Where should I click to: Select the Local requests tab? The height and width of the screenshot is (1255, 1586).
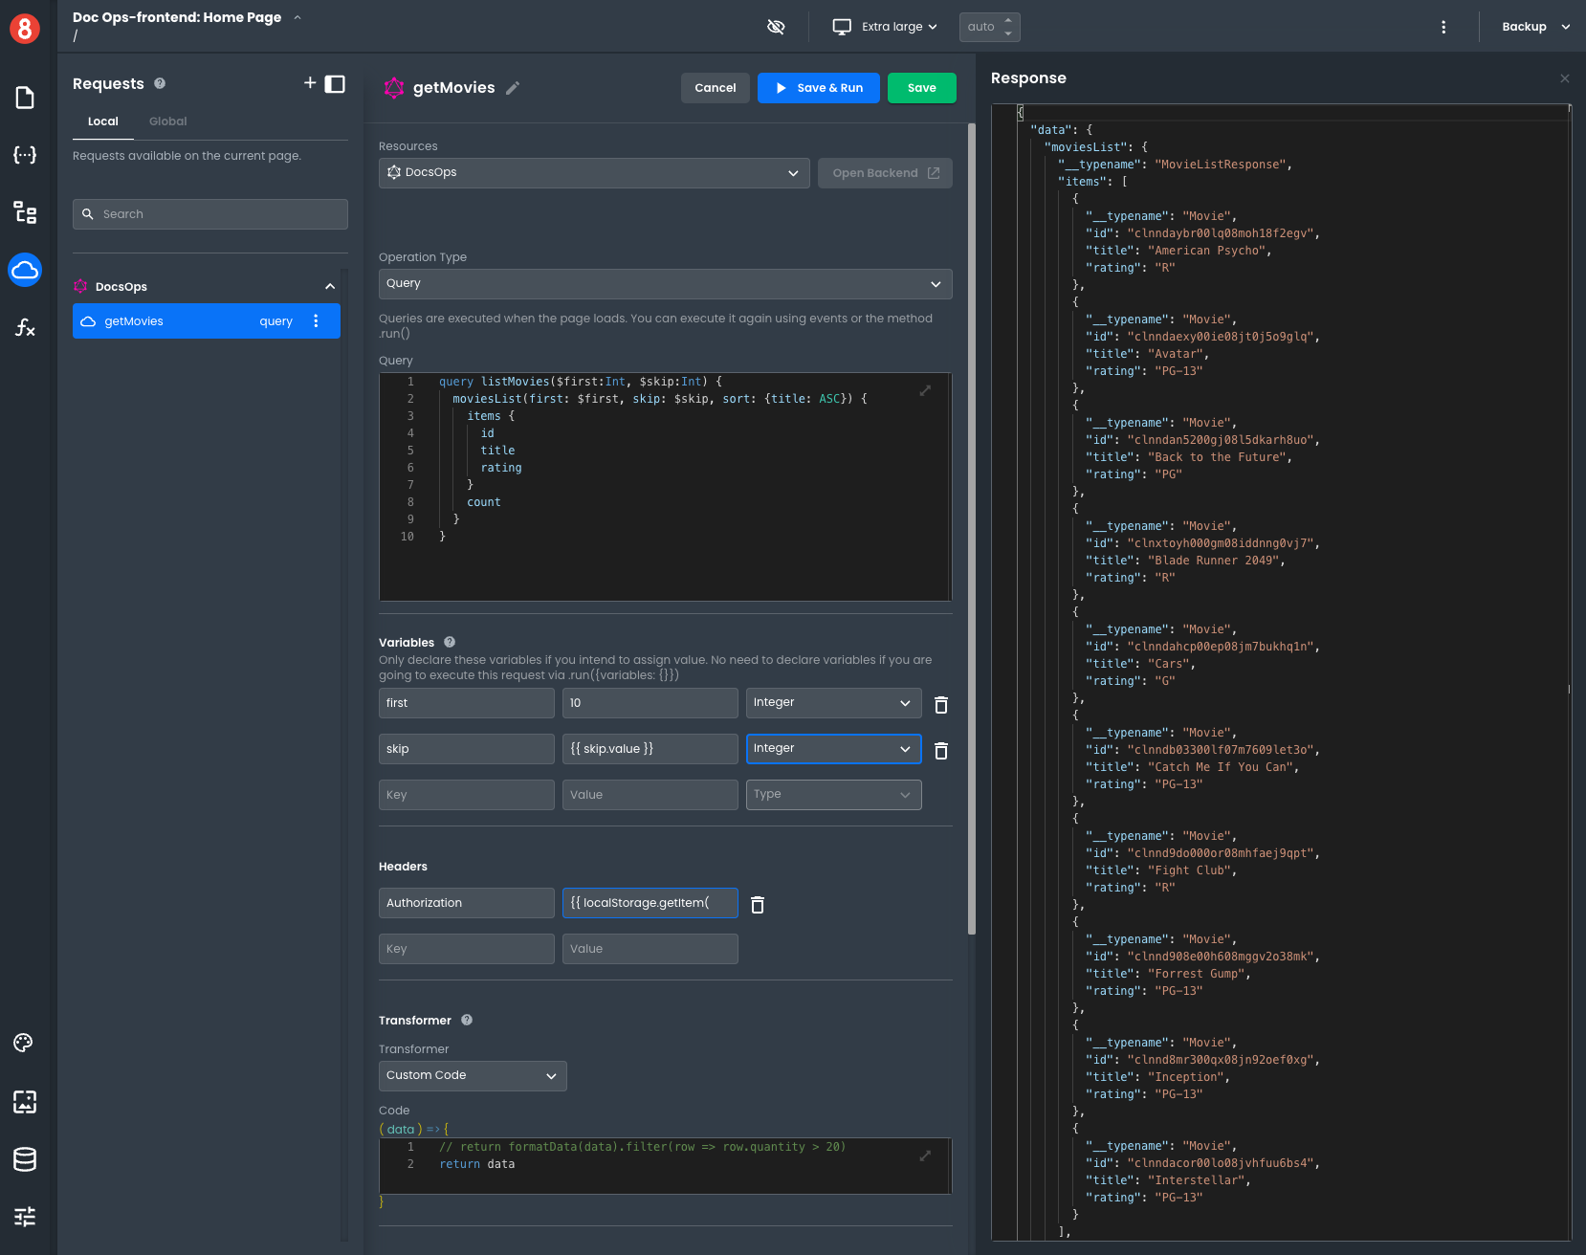[x=103, y=121]
